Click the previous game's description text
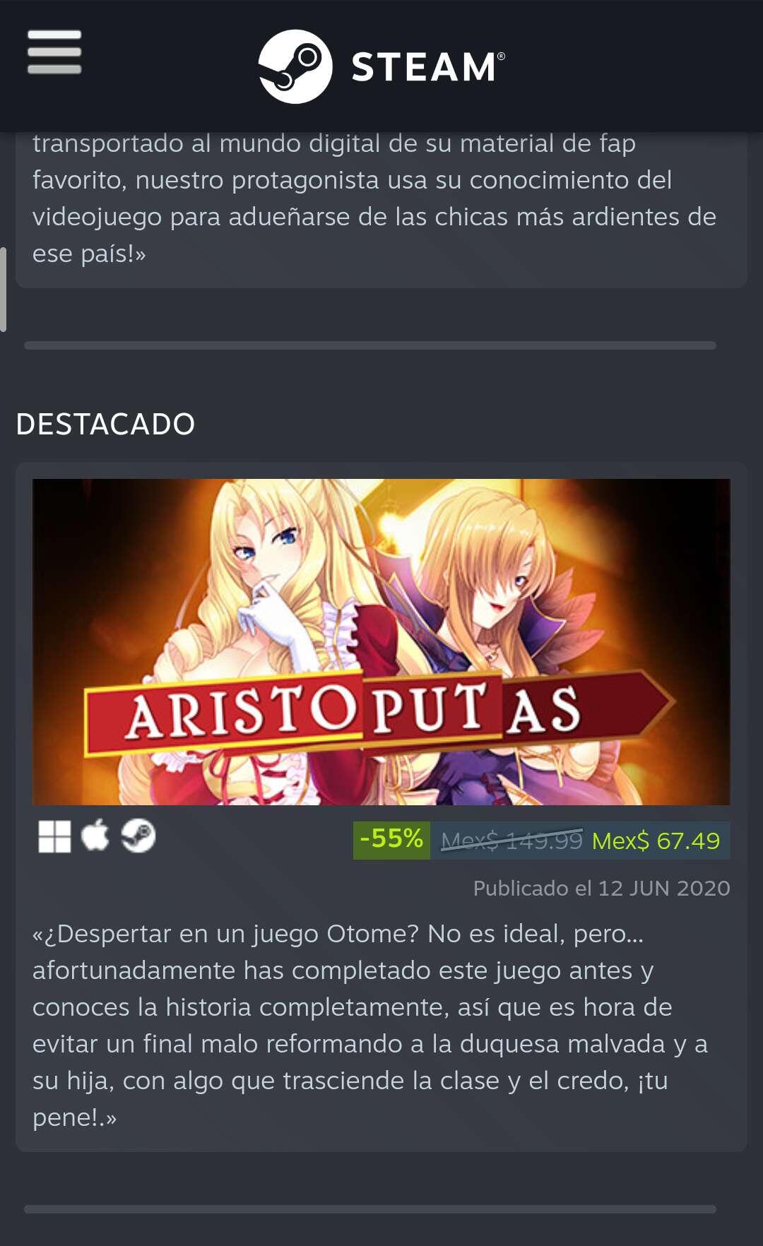This screenshot has width=763, height=1246. [374, 198]
